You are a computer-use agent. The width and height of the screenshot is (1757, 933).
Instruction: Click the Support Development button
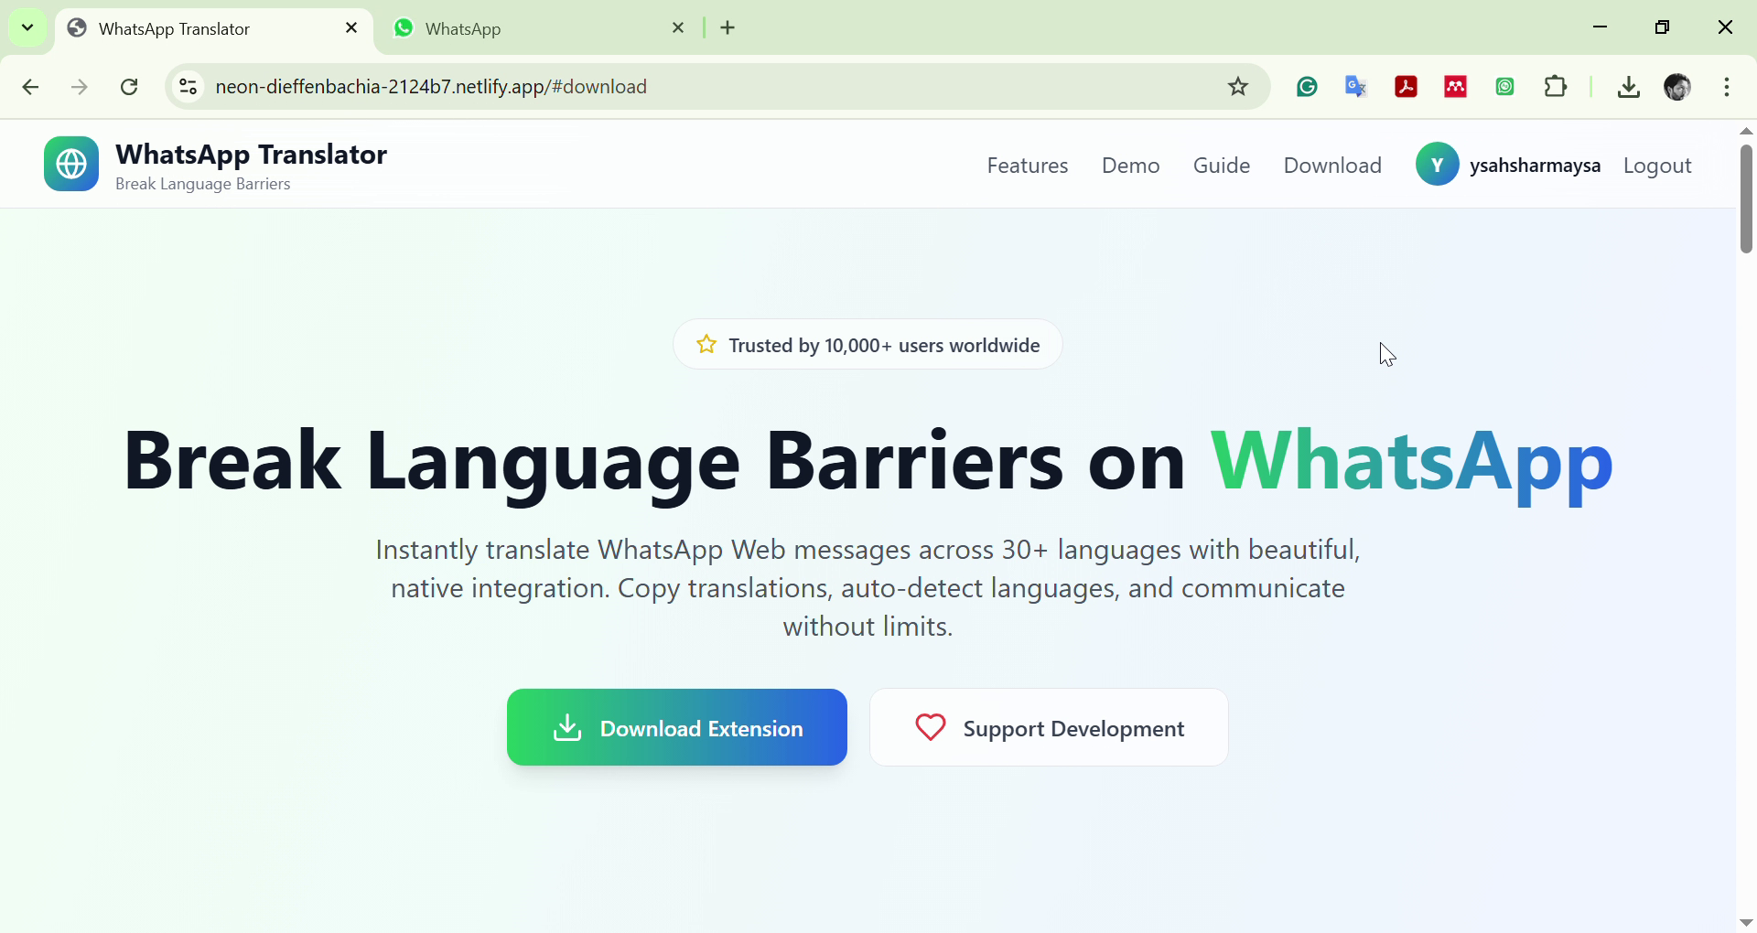[1049, 728]
